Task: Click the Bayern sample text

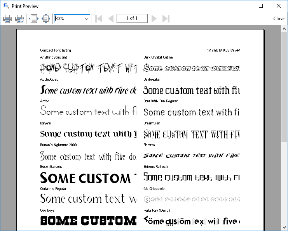Action: click(x=88, y=134)
